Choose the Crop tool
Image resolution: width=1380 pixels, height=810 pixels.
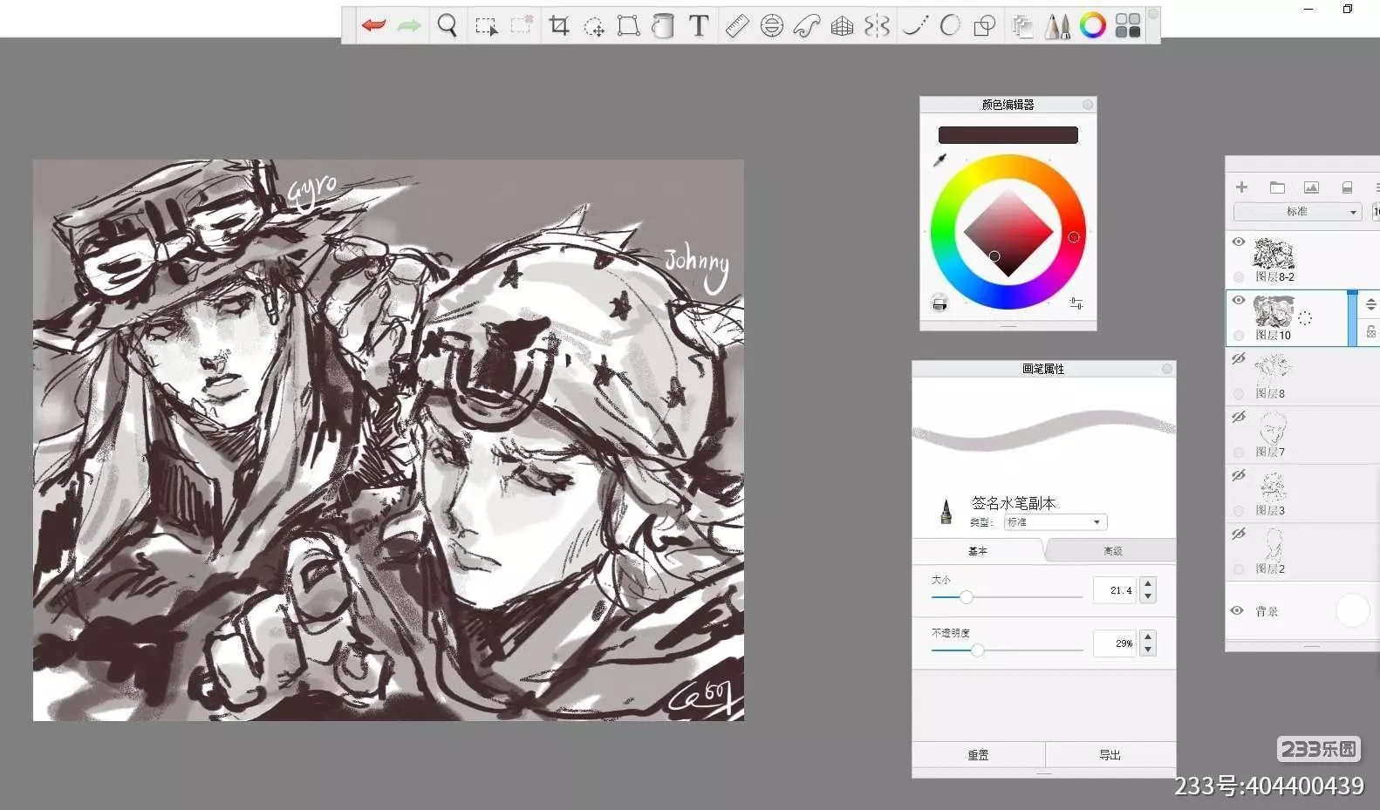coord(558,26)
